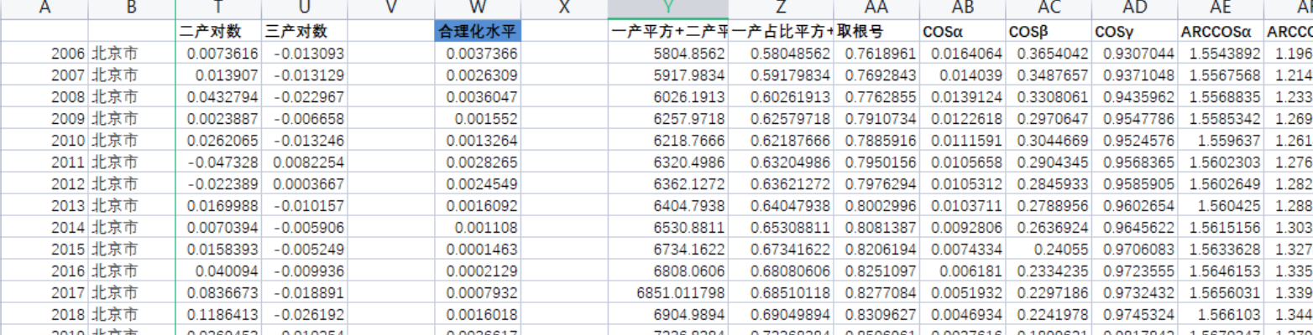Select column header AA
Viewport: 1313px width, 335px height.
(x=876, y=9)
